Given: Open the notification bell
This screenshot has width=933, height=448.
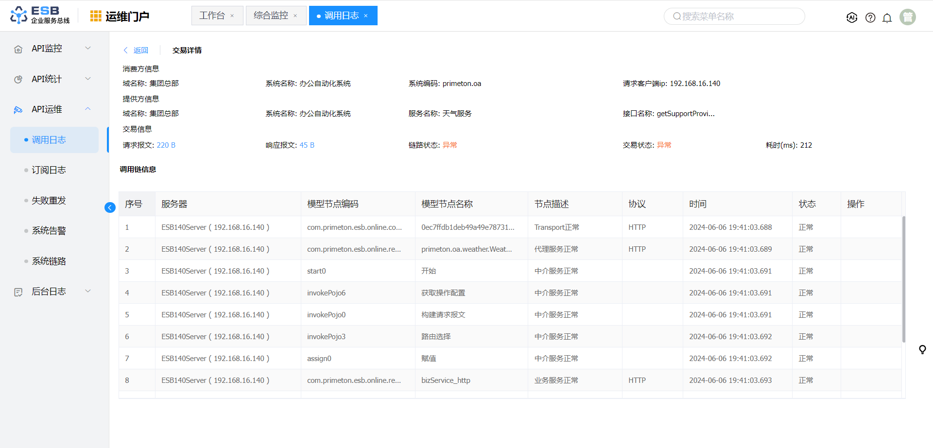Looking at the screenshot, I should click(887, 18).
